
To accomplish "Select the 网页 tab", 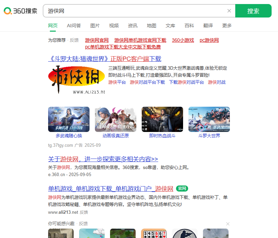I will 53,26.
